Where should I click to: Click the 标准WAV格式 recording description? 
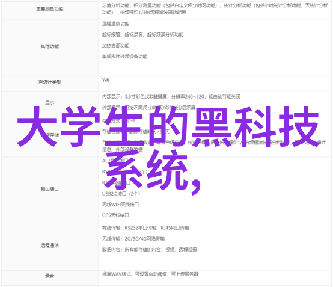click(x=150, y=274)
